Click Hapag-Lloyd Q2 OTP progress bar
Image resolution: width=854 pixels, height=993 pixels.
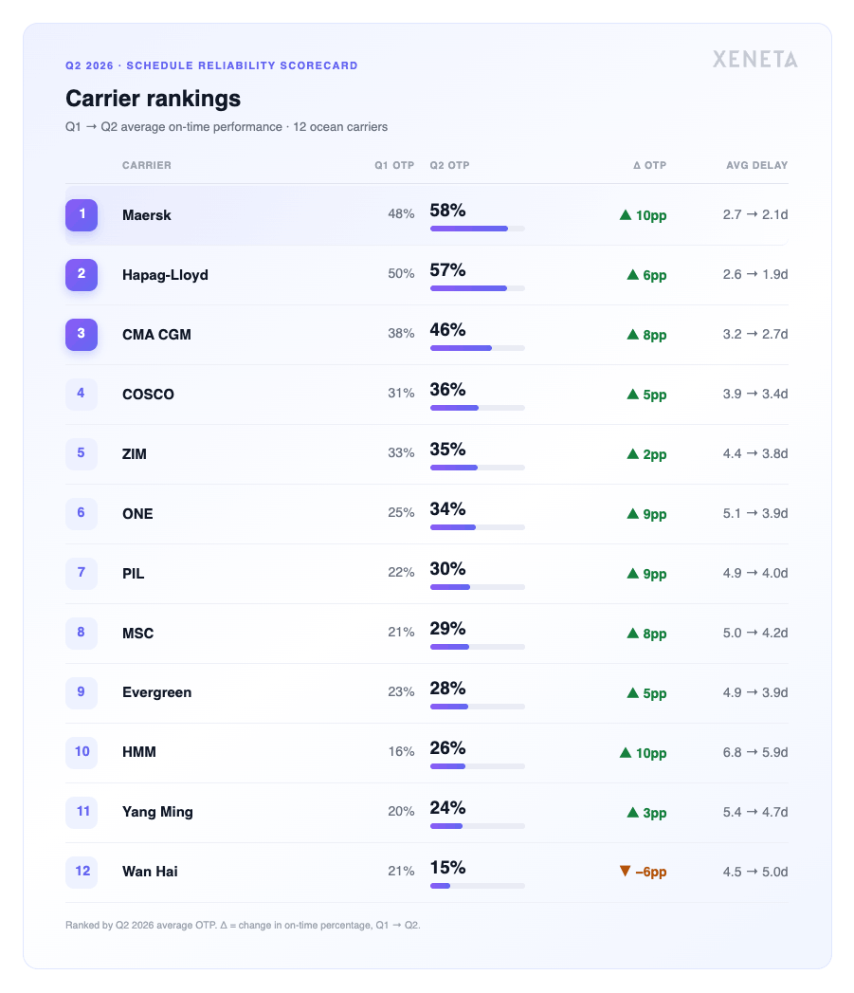click(478, 288)
